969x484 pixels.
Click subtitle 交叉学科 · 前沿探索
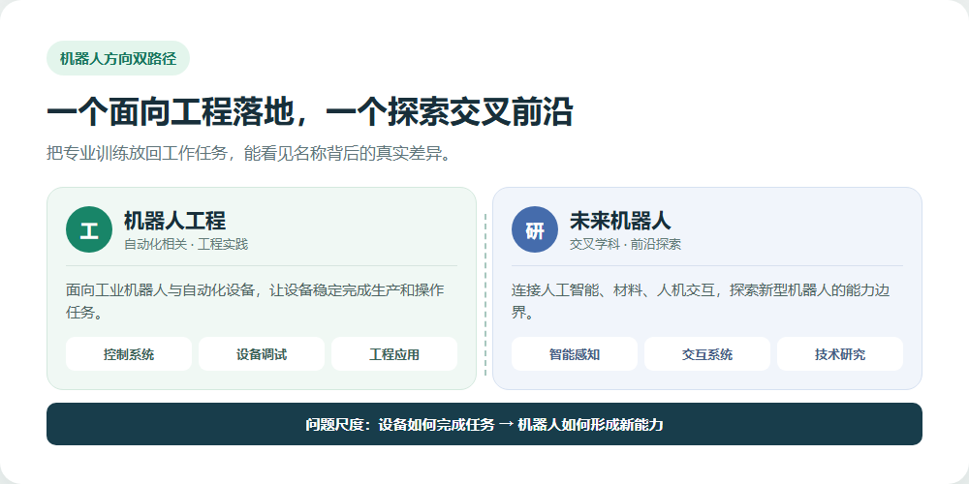point(625,245)
